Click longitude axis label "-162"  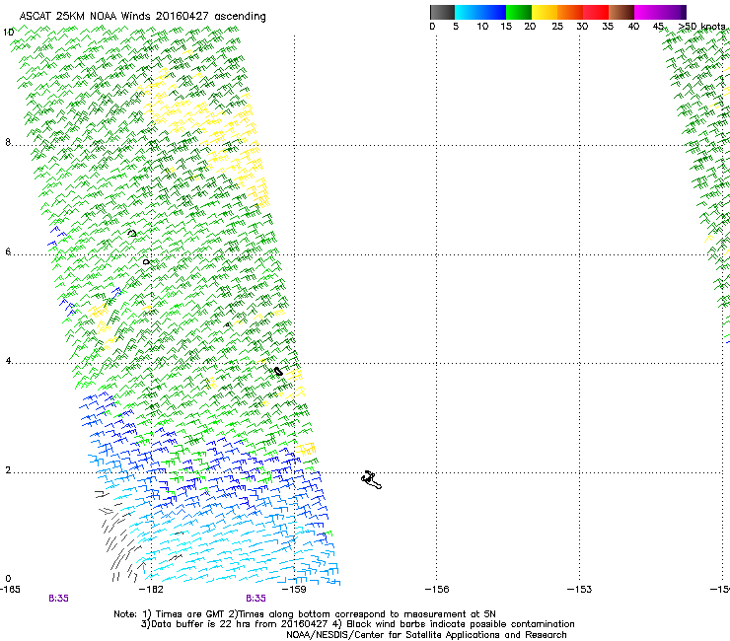point(152,590)
